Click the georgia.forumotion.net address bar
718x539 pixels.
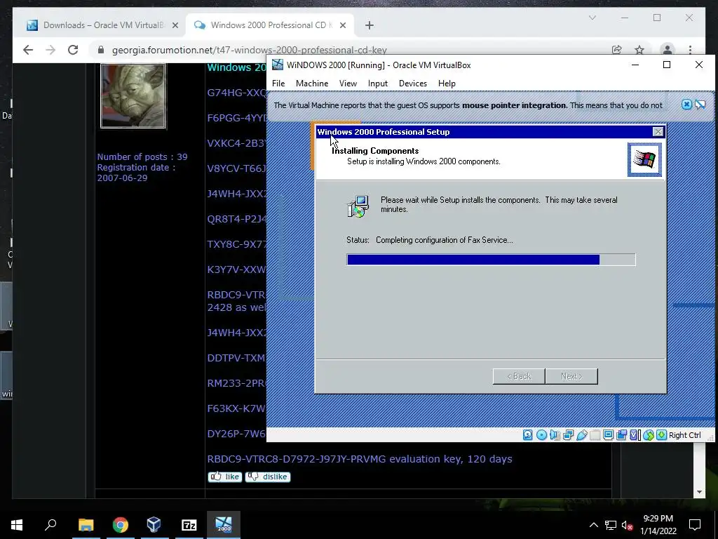pos(250,50)
